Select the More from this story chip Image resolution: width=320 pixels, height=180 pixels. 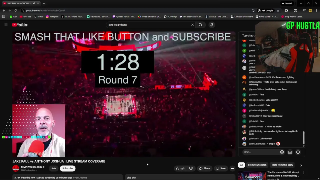pos(282,165)
